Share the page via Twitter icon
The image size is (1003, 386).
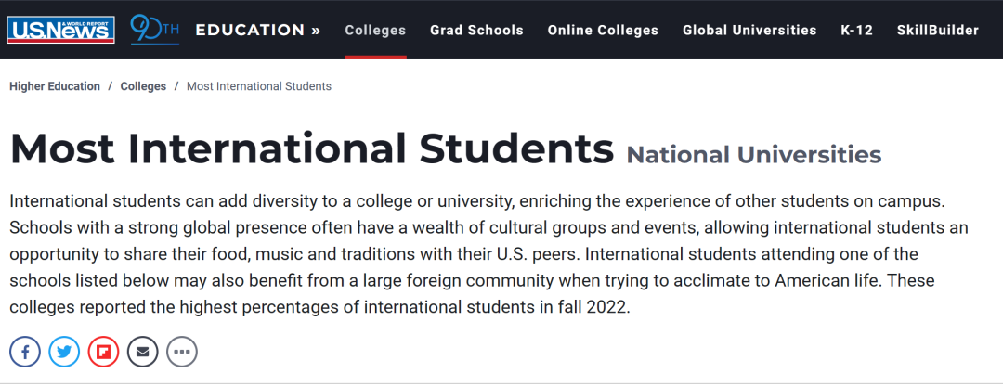tap(64, 352)
